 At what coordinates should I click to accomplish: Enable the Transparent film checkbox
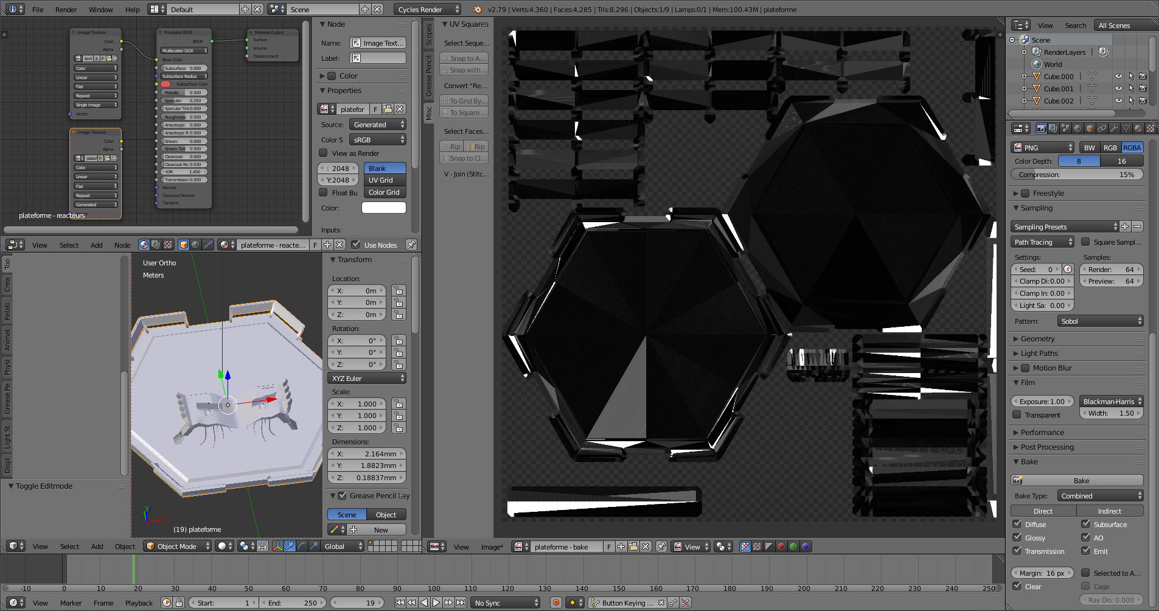(1017, 415)
